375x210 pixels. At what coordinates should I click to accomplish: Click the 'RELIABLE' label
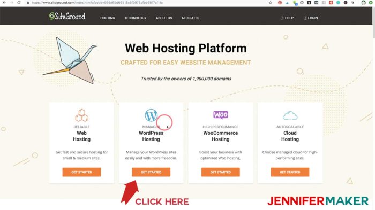coord(81,127)
